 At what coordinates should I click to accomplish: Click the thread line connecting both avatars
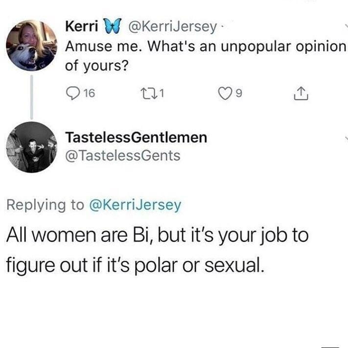pyautogui.click(x=32, y=97)
